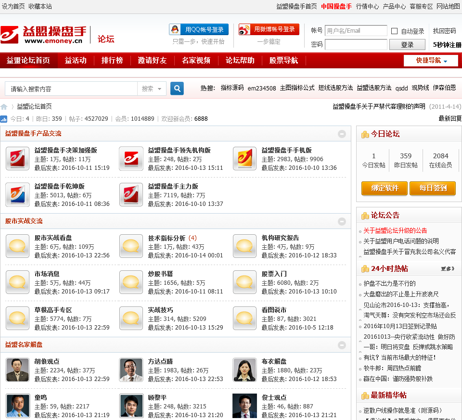Collapse the 股市实战交流 section

342,221
